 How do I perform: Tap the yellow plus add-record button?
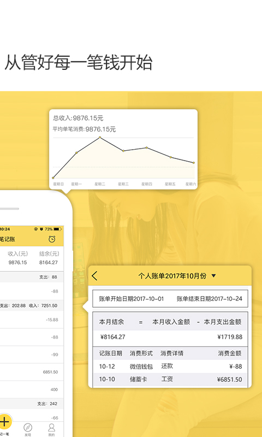click(x=5, y=422)
